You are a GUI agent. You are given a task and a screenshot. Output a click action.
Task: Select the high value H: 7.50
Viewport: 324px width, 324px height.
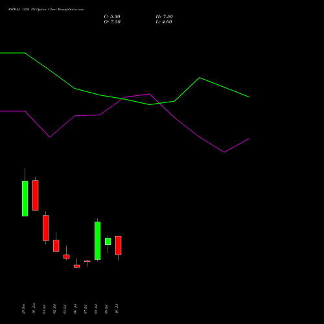(164, 17)
